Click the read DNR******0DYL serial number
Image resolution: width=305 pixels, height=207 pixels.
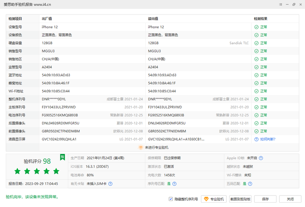coord(160,99)
